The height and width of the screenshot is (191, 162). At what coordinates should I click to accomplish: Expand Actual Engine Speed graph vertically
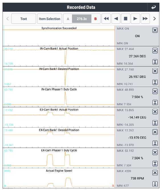155,184
